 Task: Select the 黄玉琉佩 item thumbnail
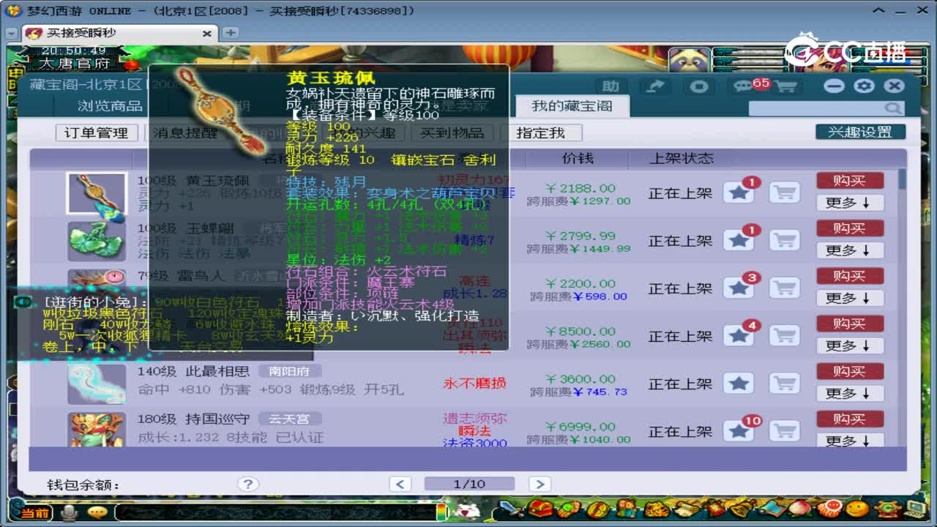97,193
